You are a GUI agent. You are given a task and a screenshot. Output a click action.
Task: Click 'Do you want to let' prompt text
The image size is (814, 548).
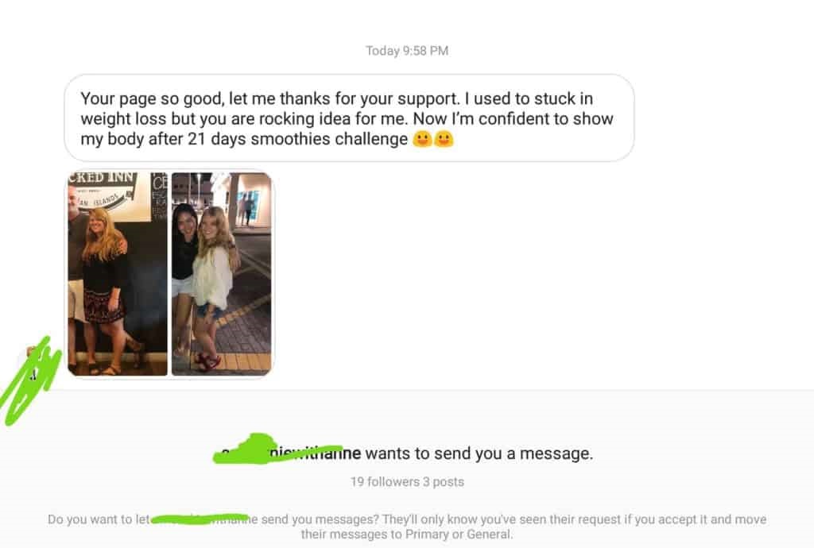pyautogui.click(x=99, y=519)
